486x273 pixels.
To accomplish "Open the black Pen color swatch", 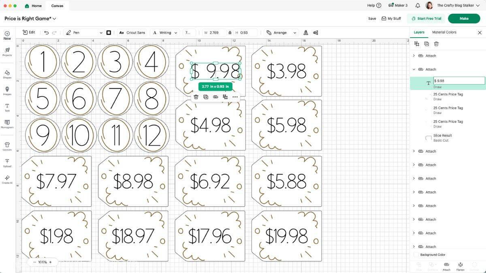I will (108, 32).
